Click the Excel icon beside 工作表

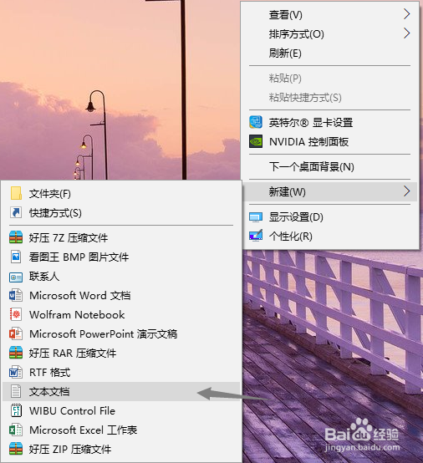(x=16, y=430)
